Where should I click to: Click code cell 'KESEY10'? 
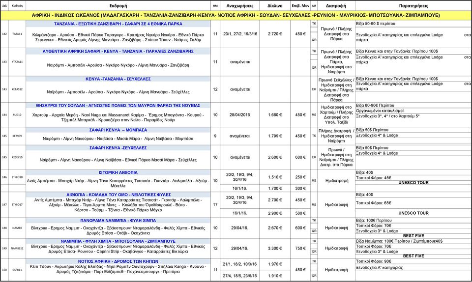(x=17, y=157)
